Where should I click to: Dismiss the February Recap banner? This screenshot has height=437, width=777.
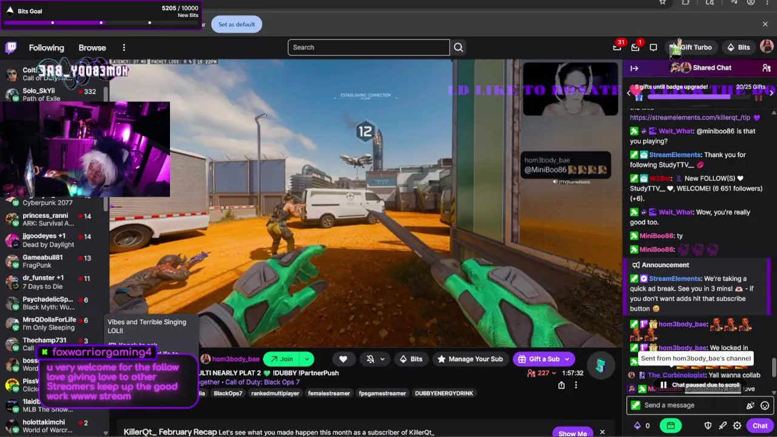[602, 432]
